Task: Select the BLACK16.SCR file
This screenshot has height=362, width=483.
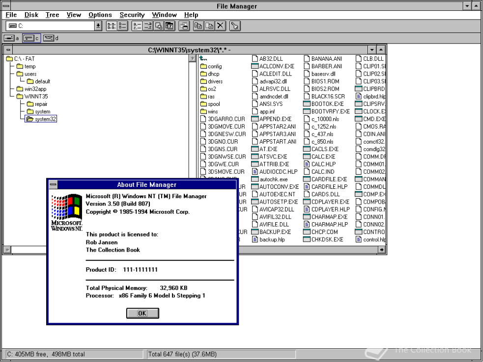Action: coord(324,97)
